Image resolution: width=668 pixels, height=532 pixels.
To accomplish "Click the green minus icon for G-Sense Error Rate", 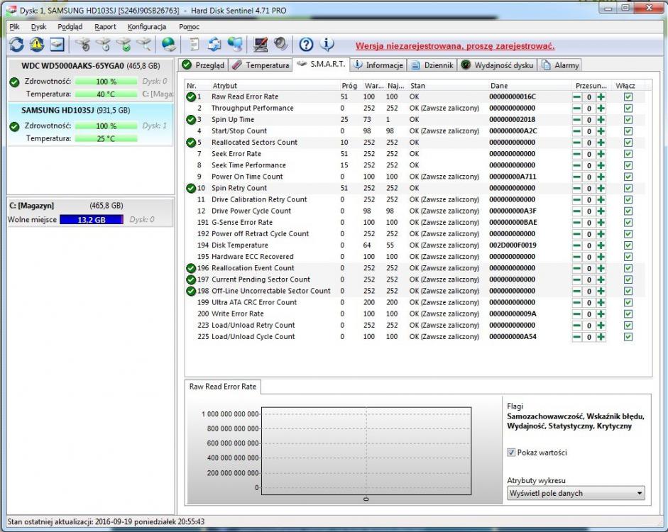I will click(x=577, y=223).
